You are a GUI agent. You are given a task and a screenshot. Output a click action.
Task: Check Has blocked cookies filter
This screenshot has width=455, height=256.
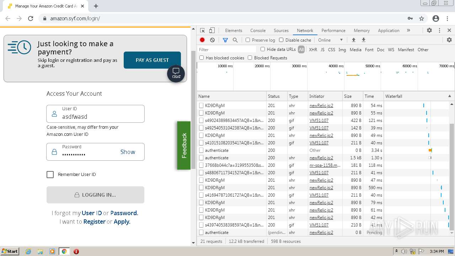[x=202, y=58]
